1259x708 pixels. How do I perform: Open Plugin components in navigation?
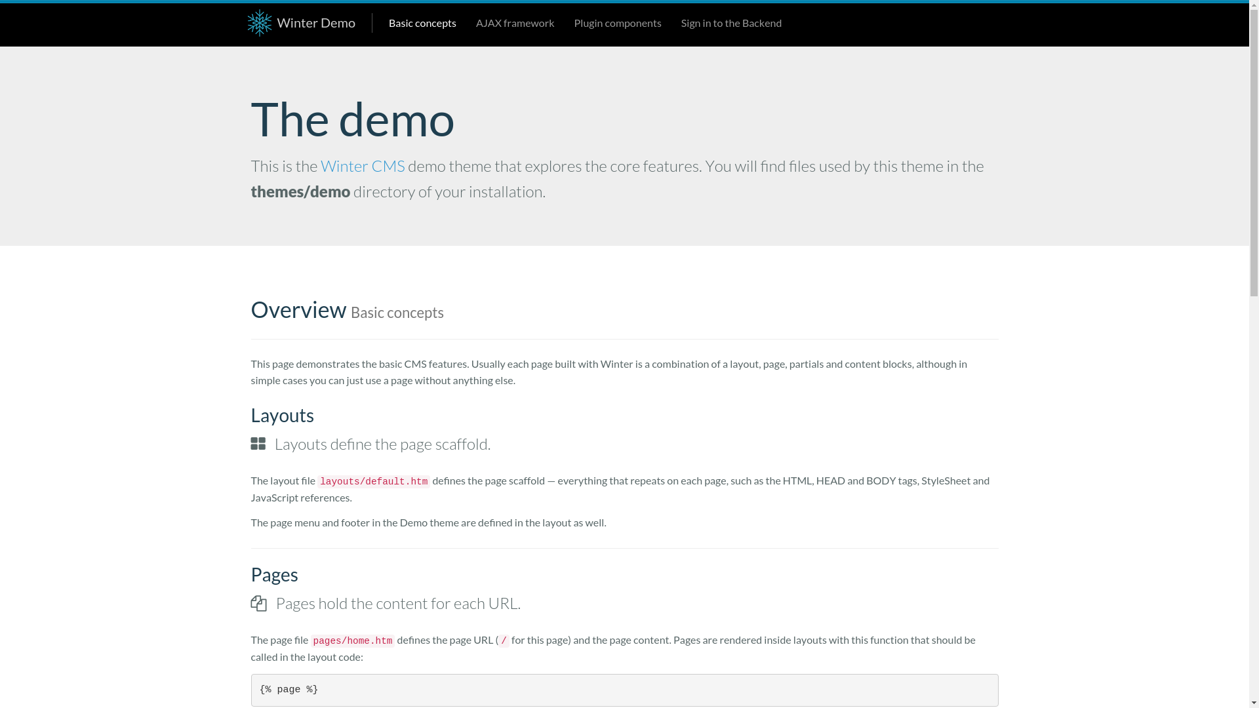tap(617, 23)
